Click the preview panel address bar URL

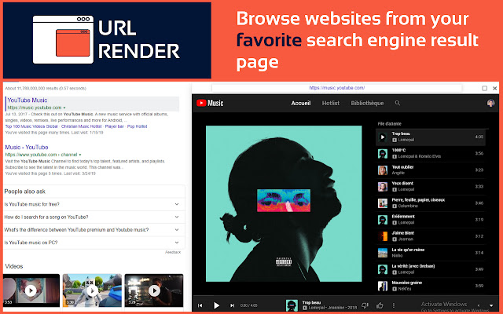(337, 88)
